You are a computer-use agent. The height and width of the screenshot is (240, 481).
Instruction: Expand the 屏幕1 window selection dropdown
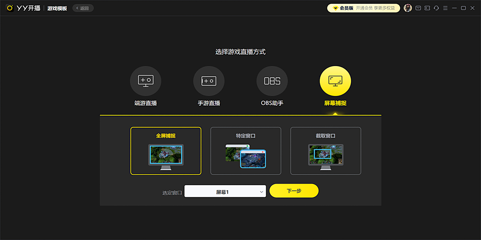[x=225, y=192]
